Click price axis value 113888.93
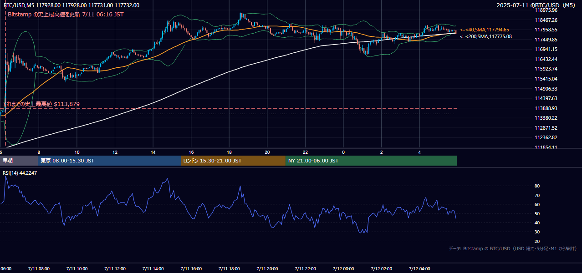Image resolution: width=582 pixels, height=273 pixels. (x=546, y=108)
